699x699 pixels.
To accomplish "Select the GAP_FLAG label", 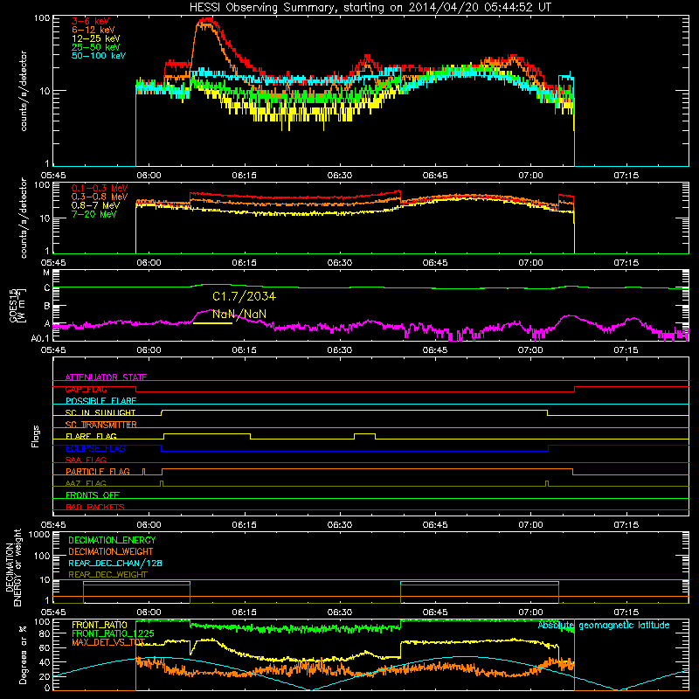I will (86, 389).
